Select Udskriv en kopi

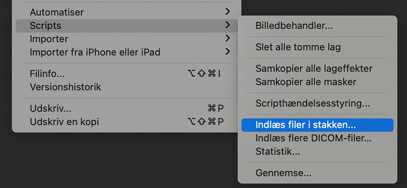click(x=64, y=122)
